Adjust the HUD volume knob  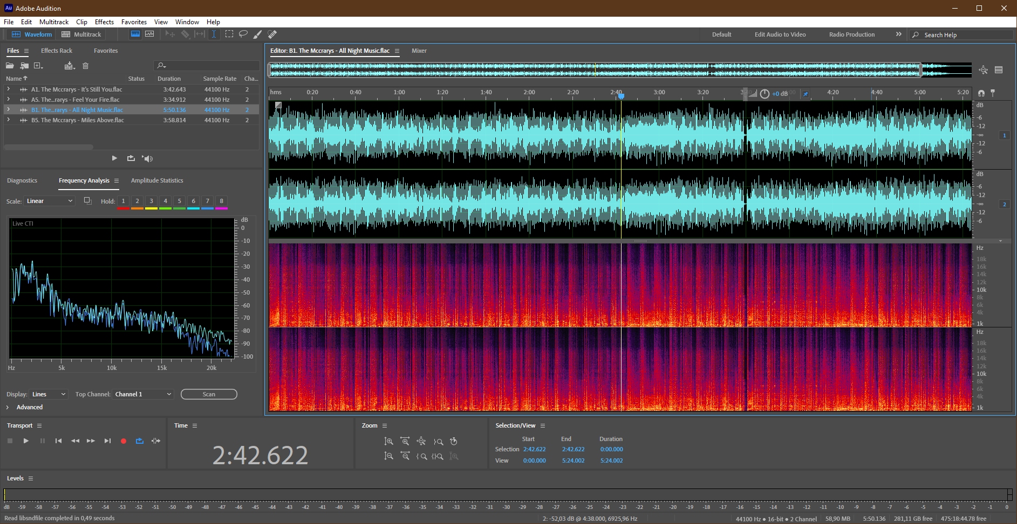click(x=765, y=94)
